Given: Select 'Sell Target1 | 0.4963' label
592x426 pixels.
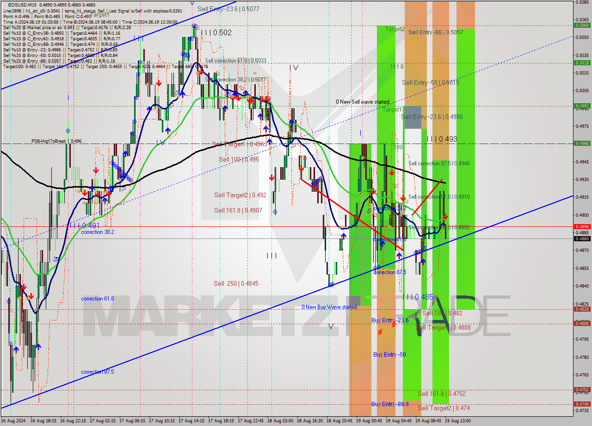Looking at the screenshot, I should pyautogui.click(x=240, y=144).
